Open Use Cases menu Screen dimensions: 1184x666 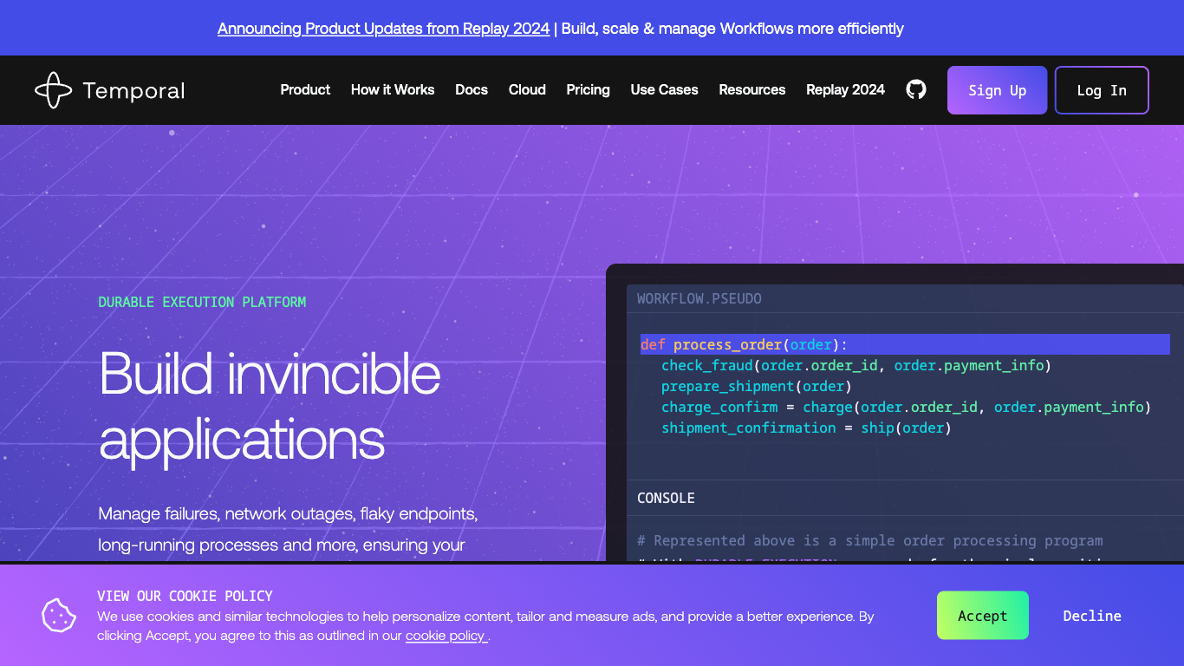tap(665, 89)
